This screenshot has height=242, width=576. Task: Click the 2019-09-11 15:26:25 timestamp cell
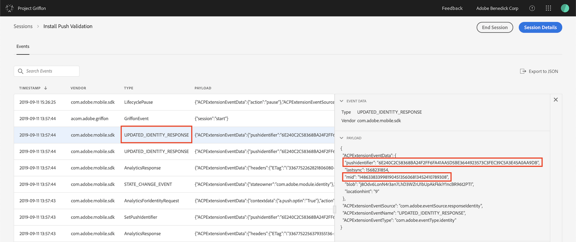tap(37, 102)
